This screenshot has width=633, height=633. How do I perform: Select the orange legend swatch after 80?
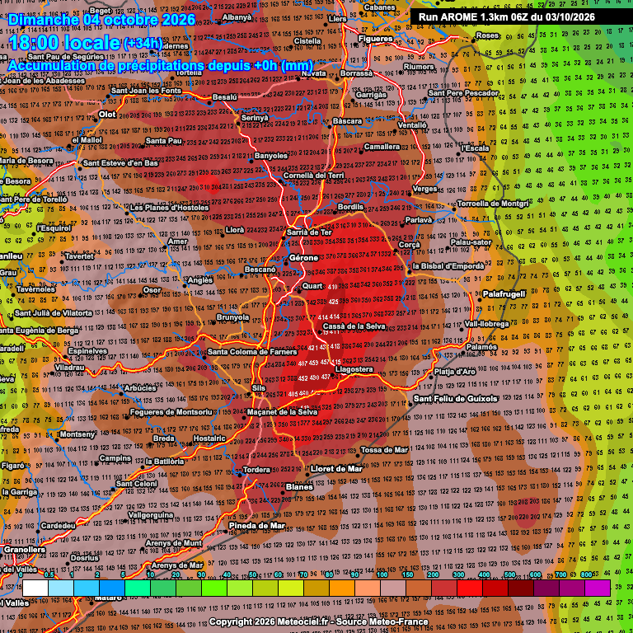[342, 588]
